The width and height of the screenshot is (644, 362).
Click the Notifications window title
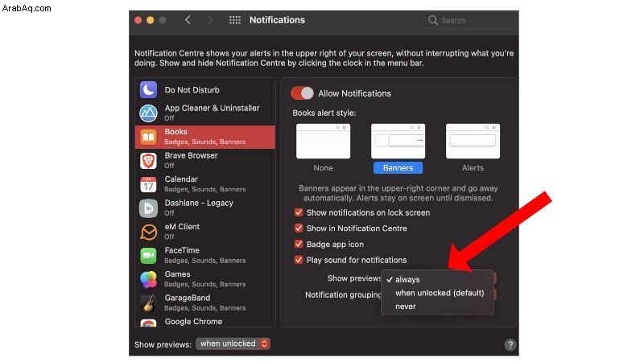pos(277,20)
